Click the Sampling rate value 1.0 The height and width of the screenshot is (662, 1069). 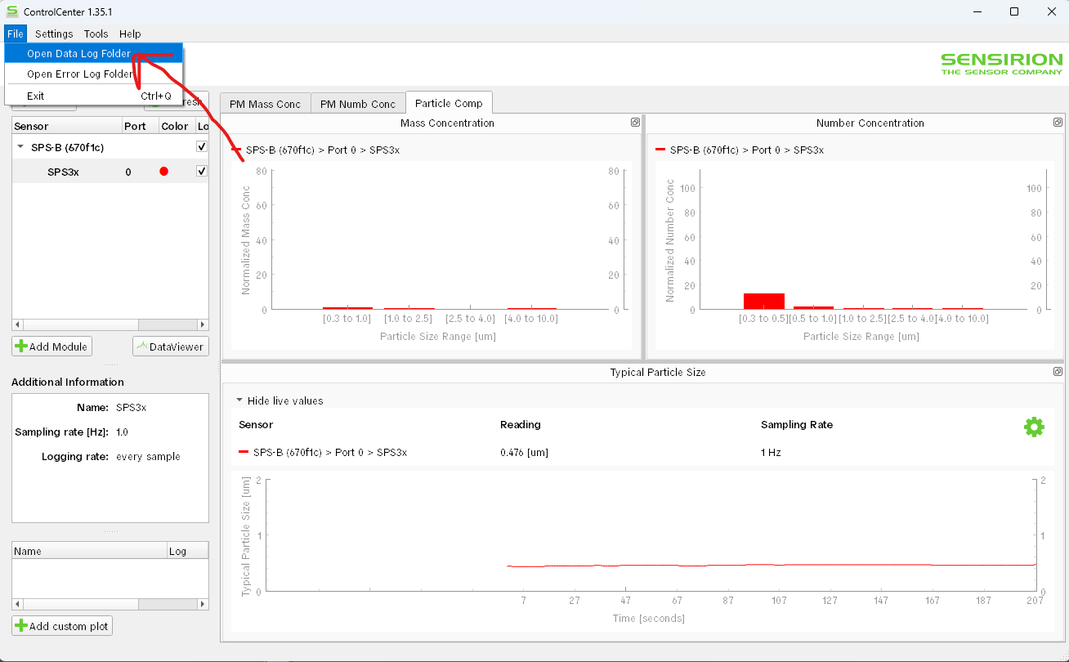click(122, 432)
